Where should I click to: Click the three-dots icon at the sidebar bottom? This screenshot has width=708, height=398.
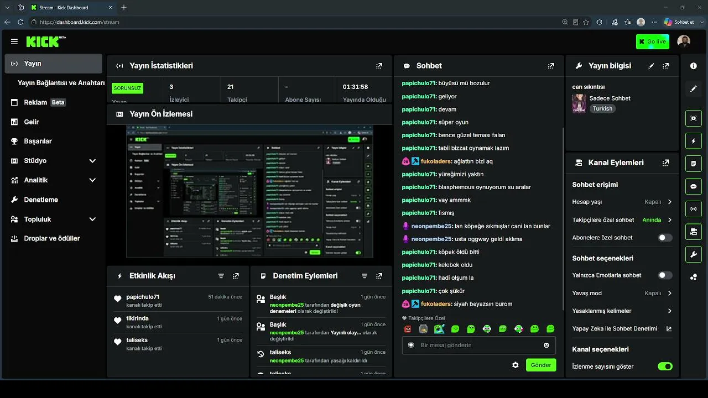coord(694,277)
